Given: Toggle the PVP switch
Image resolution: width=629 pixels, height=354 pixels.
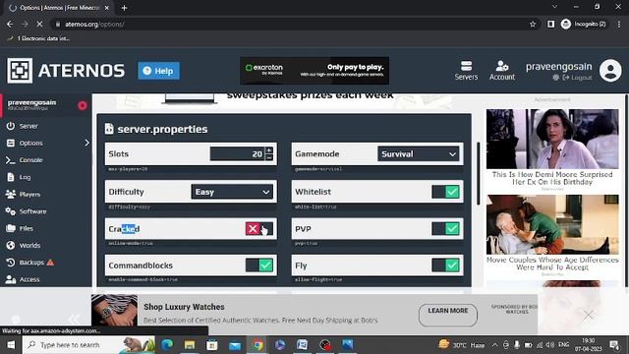Looking at the screenshot, I should tap(445, 229).
